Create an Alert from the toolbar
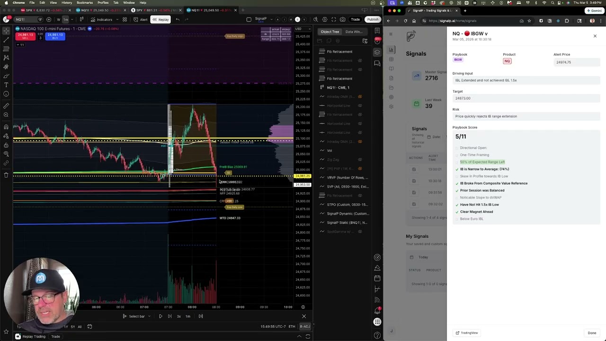 tap(141, 19)
